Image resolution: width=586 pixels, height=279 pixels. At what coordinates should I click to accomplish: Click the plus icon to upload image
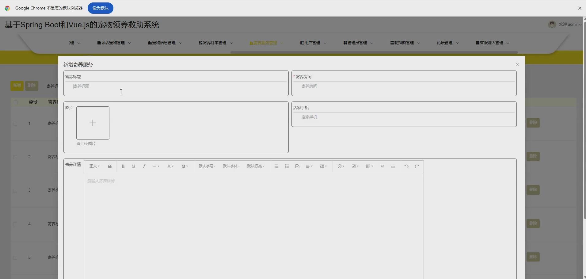[93, 123]
